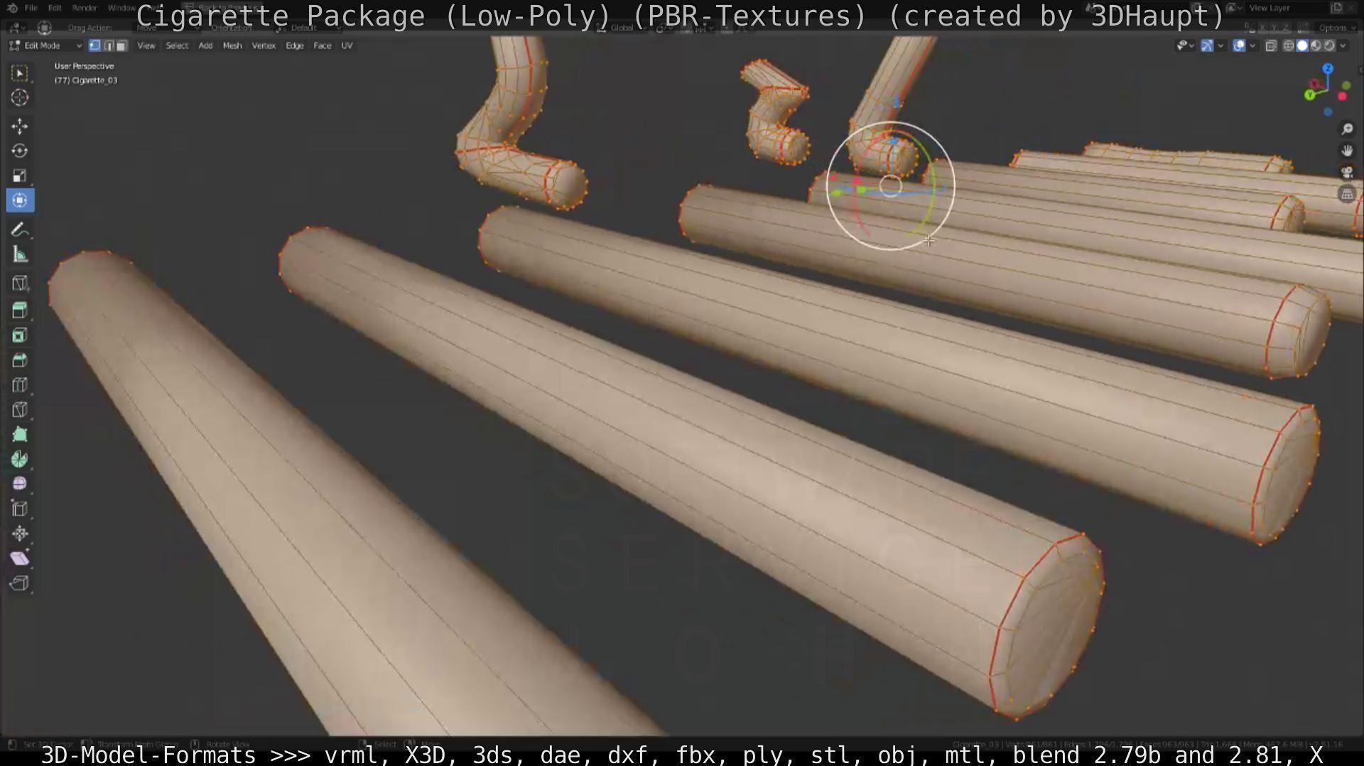Viewport: 1364px width, 766px height.
Task: Select the Extrude Region tool
Action: (20, 311)
